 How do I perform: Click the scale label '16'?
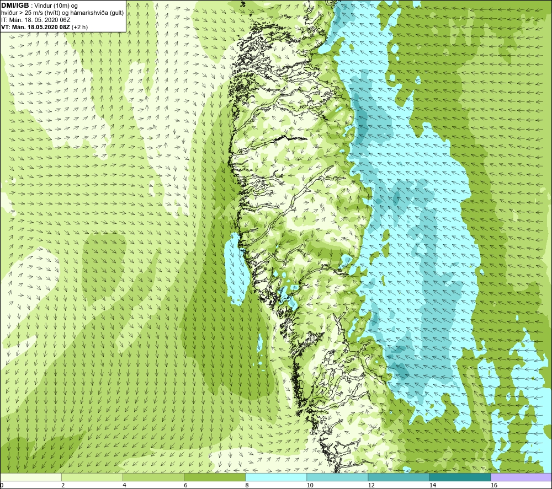pos(493,485)
